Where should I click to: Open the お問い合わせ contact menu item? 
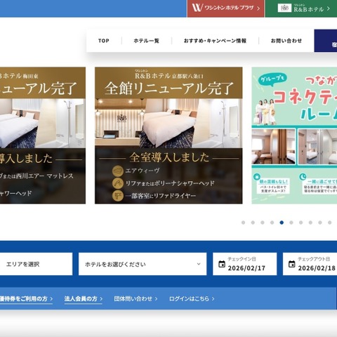286,41
